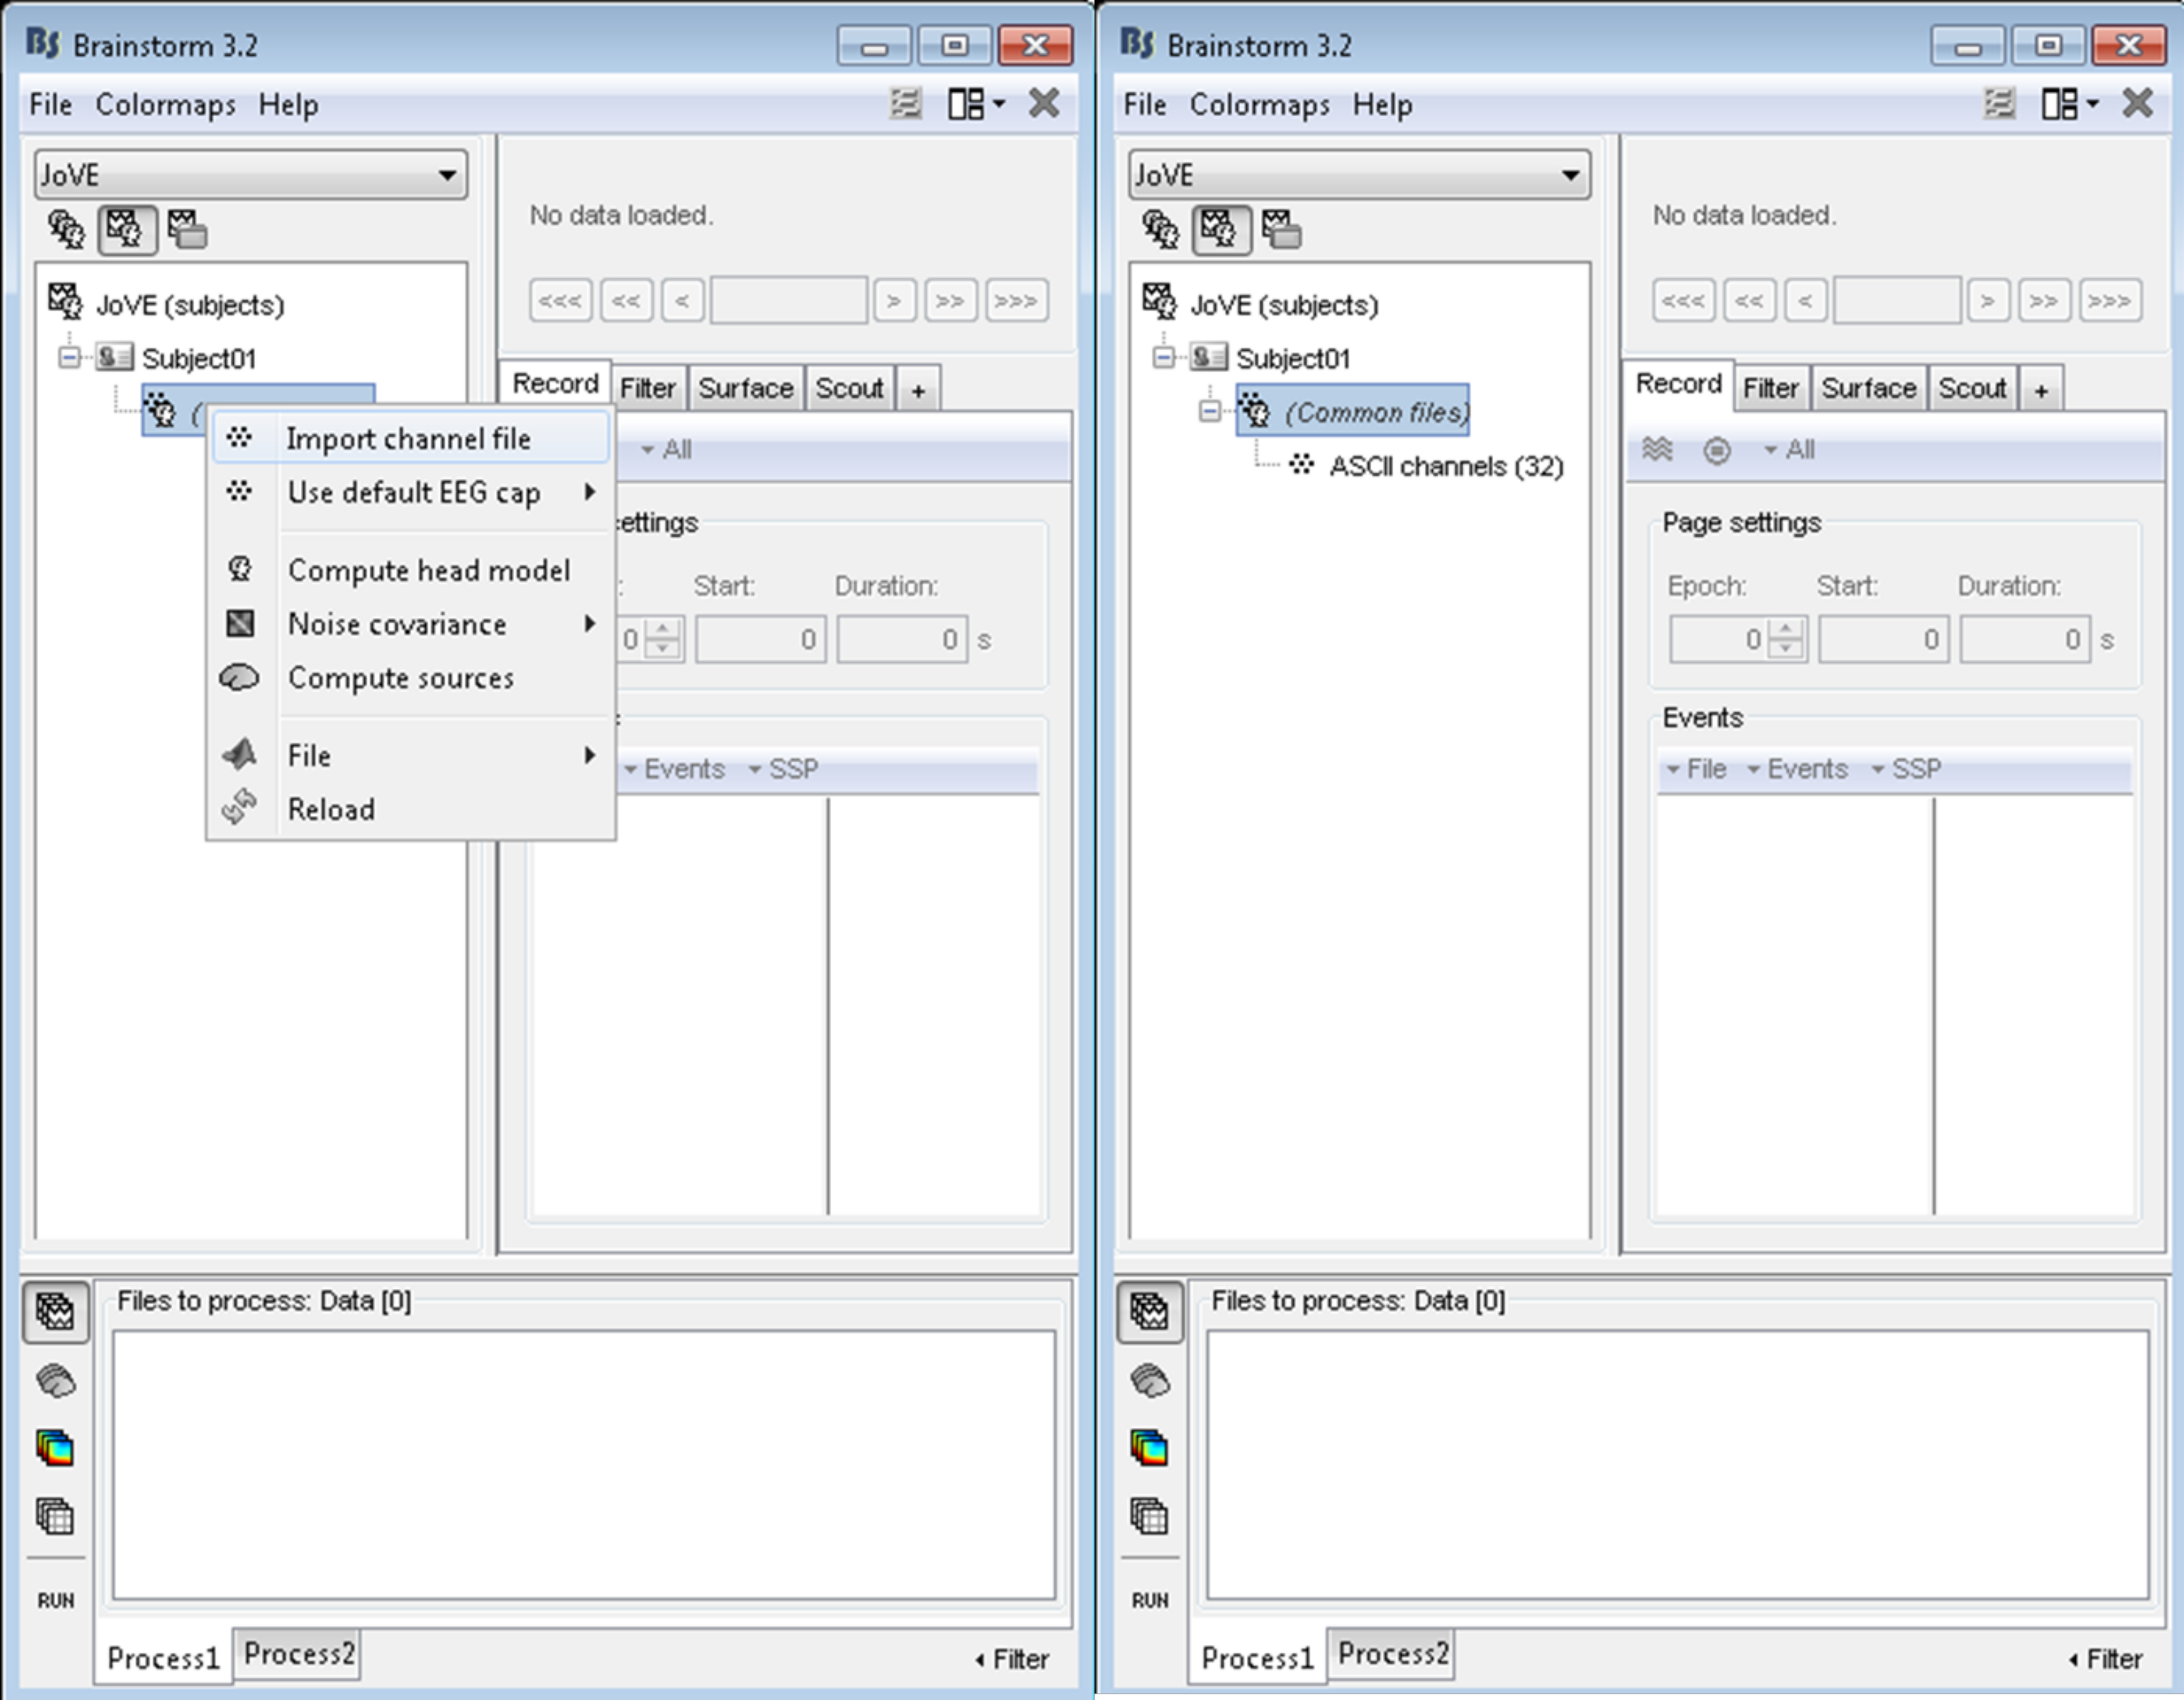Select Process sources icon in left window
This screenshot has width=2184, height=1700.
pos(56,1381)
